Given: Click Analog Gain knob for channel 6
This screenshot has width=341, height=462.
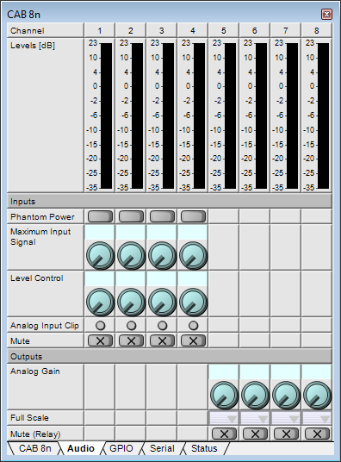Looking at the screenshot, I should coord(255,395).
